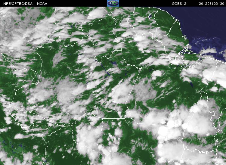
Task: Select the INPE/CPTEC/DSA label text
Action: (17, 4)
